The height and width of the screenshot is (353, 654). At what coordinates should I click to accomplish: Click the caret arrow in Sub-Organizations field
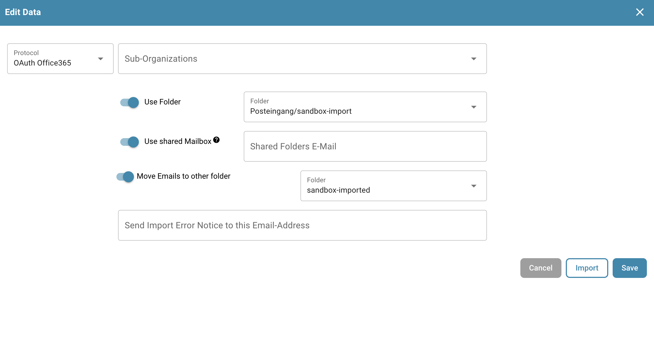(474, 59)
